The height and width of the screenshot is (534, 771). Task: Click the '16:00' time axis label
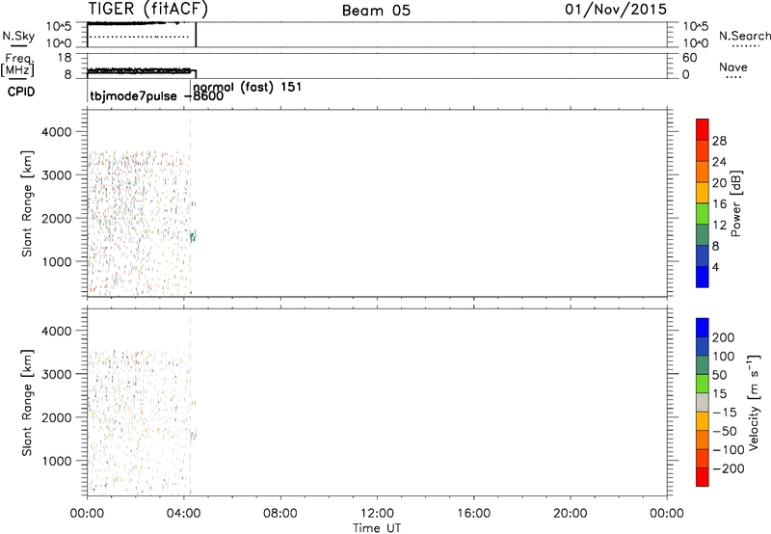pyautogui.click(x=473, y=514)
